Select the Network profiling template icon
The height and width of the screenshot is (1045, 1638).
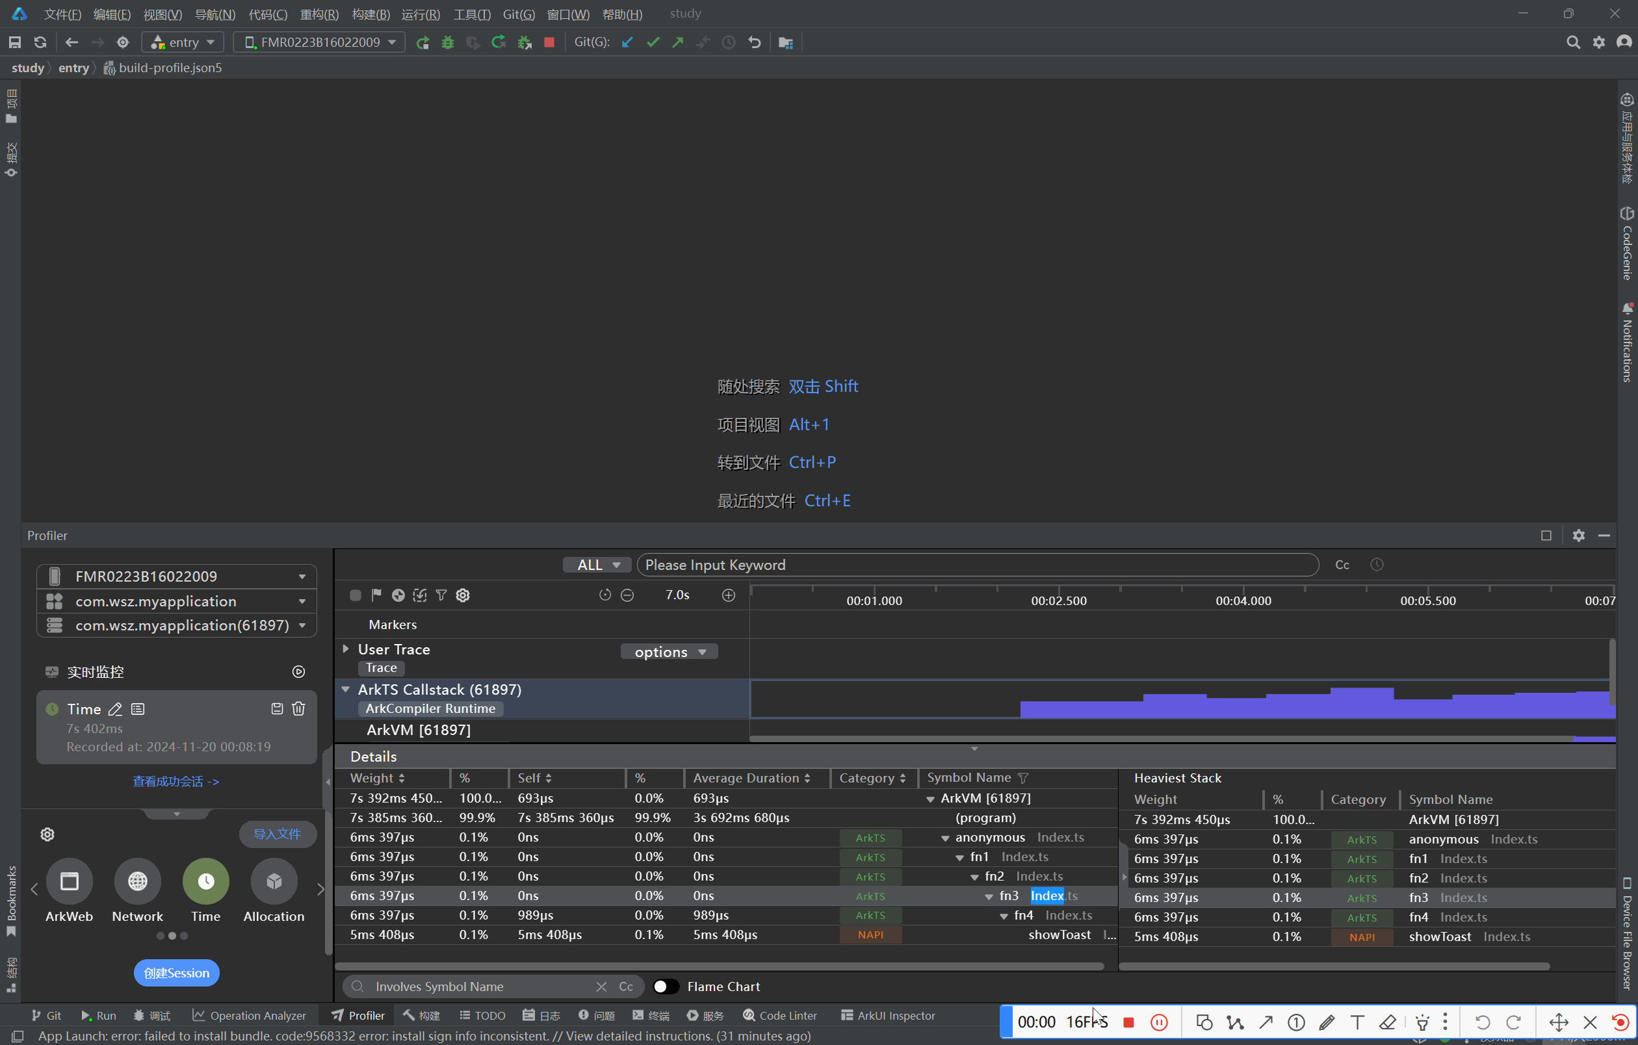pyautogui.click(x=137, y=882)
